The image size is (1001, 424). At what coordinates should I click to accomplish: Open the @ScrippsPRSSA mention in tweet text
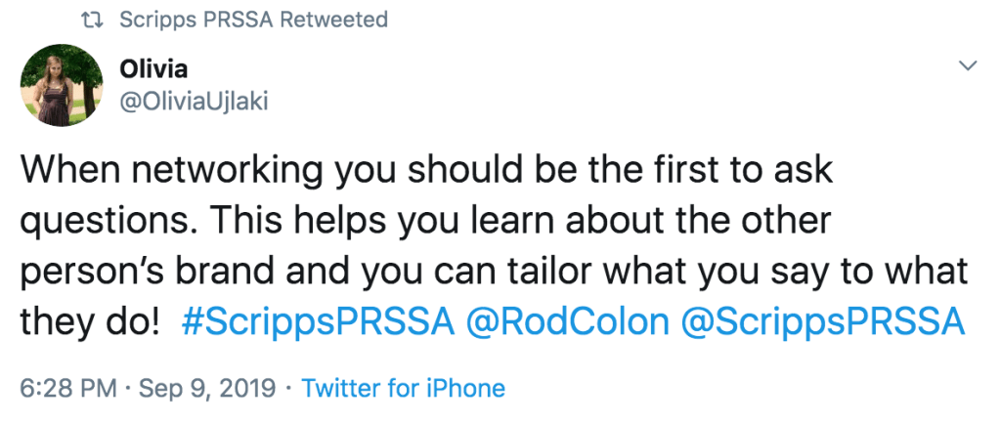822,322
